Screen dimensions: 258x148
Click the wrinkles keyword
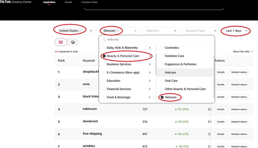pyautogui.click(x=89, y=146)
